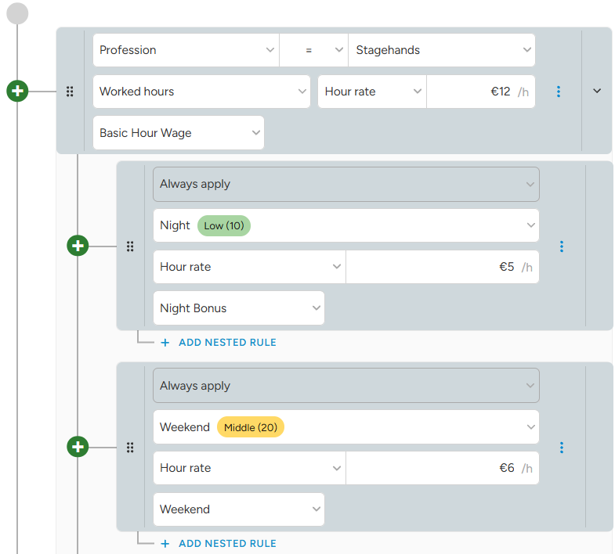Add nested rule under Night Bonus
The image size is (615, 554).
point(219,343)
